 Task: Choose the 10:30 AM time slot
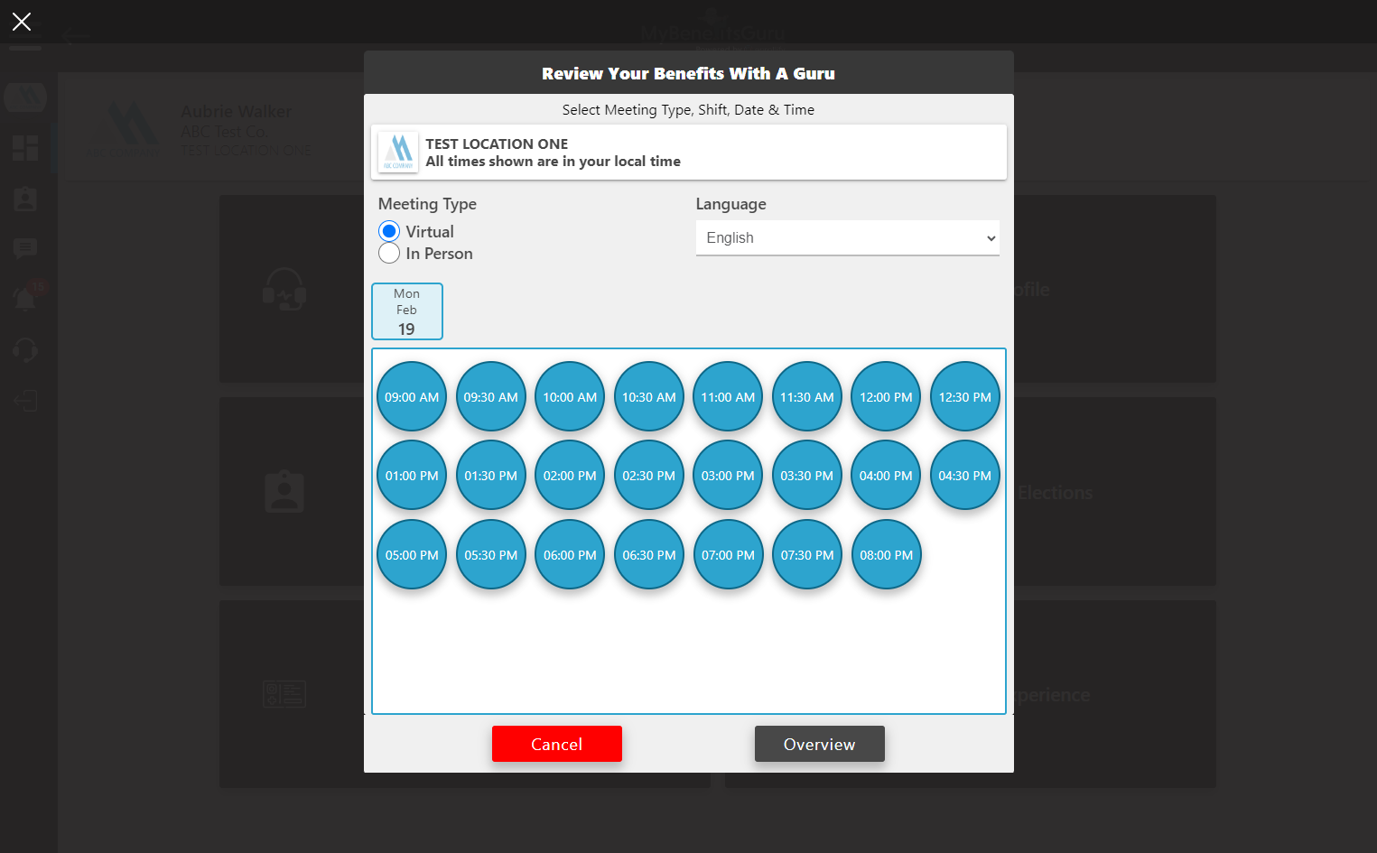coord(649,397)
